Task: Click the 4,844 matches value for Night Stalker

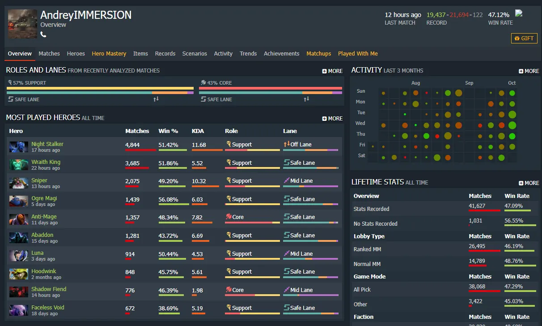Action: pyautogui.click(x=133, y=145)
